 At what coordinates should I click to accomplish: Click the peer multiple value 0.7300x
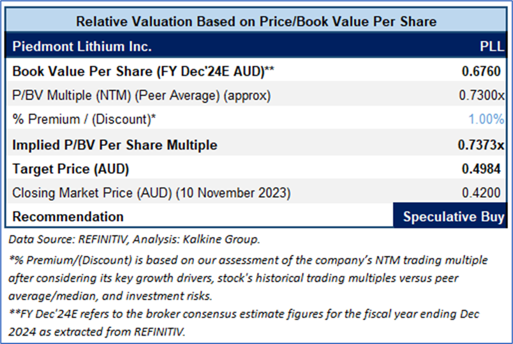[482, 96]
